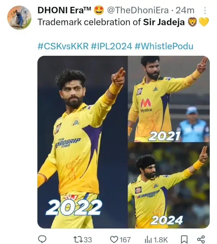The height and width of the screenshot is (244, 217).
Task: Open the DHONI Era display name
Action: click(64, 11)
